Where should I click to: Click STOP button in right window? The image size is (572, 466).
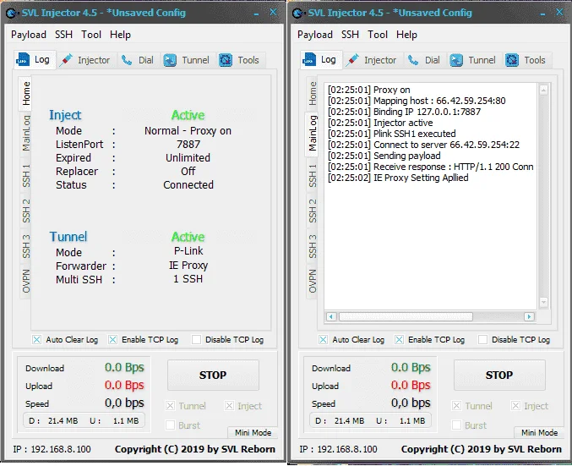coord(499,375)
